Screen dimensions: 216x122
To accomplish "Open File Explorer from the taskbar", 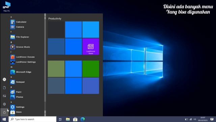I will point(68,119).
